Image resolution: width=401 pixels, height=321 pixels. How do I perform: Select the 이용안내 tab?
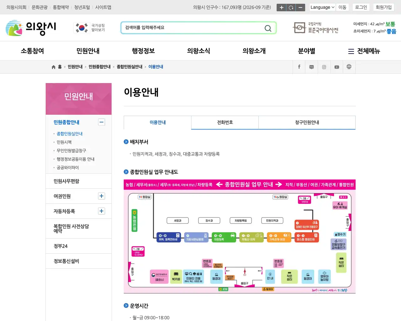pos(158,123)
